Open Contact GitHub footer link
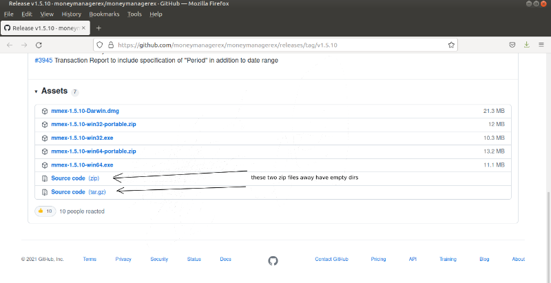Image resolution: width=551 pixels, height=283 pixels. tap(331, 259)
